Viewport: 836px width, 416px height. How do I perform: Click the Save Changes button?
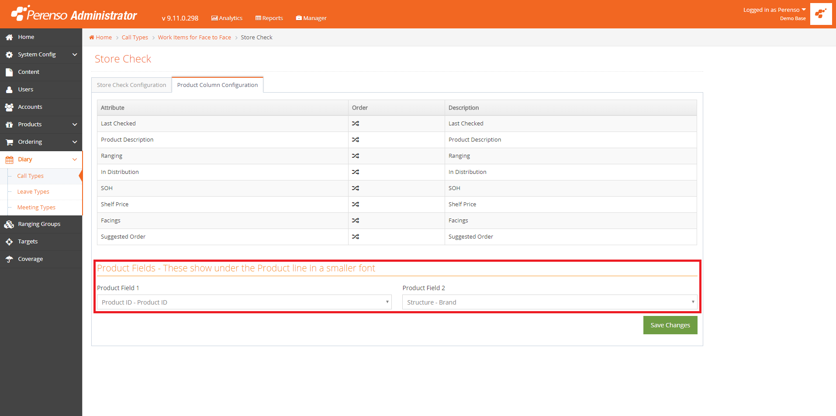pos(670,325)
